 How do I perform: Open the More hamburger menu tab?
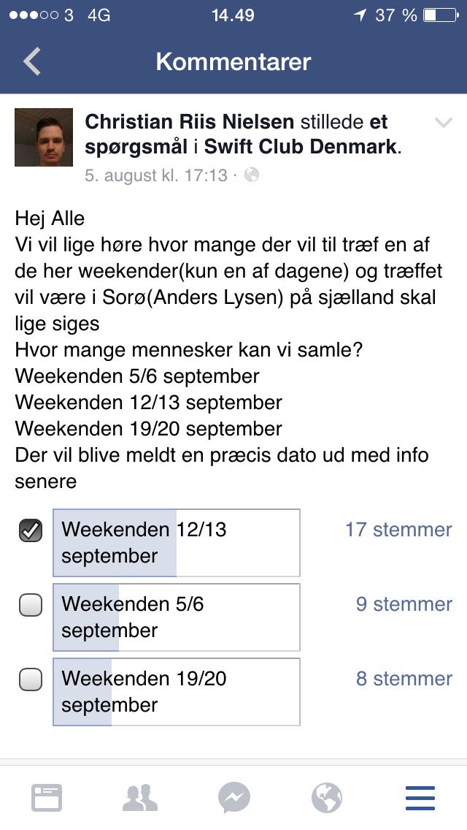click(x=420, y=798)
